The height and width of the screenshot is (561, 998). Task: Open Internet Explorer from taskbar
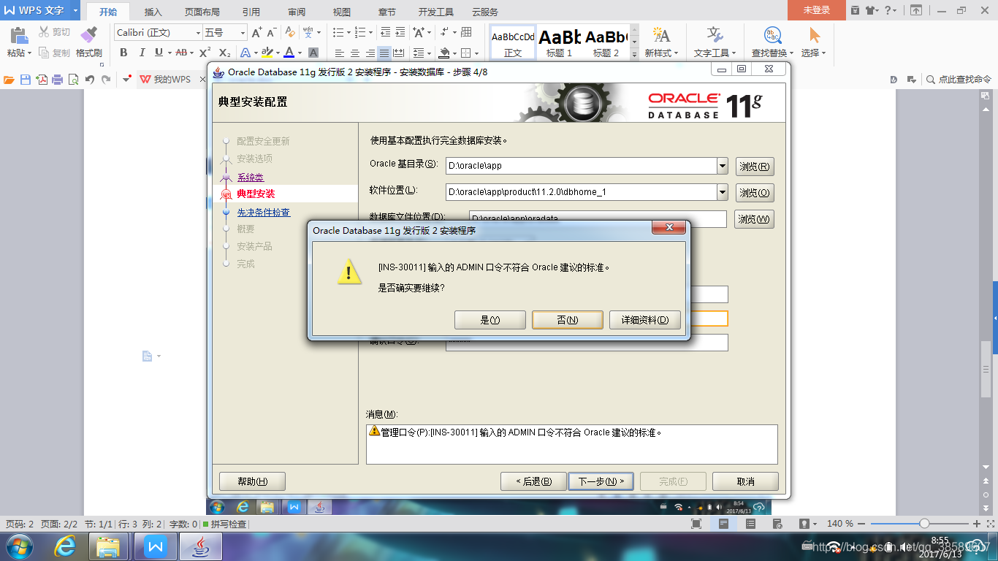(66, 546)
